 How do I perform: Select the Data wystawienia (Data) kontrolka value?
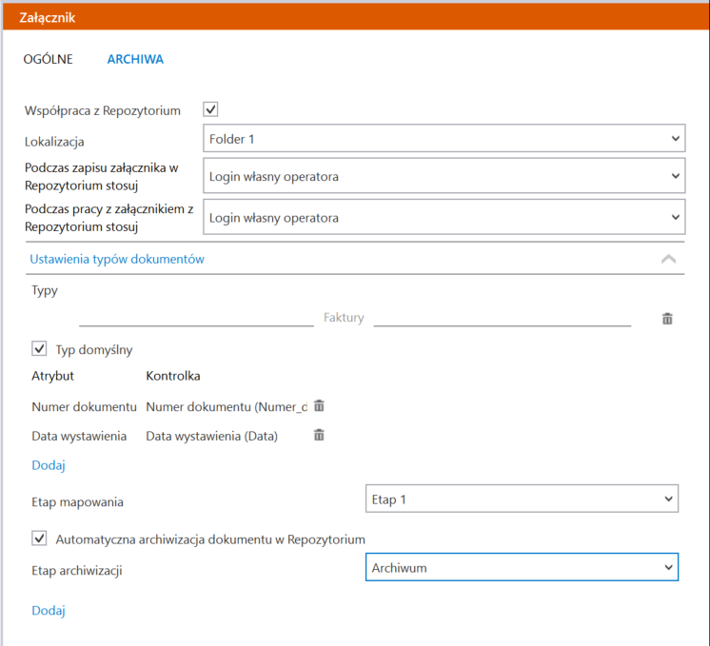(x=211, y=436)
